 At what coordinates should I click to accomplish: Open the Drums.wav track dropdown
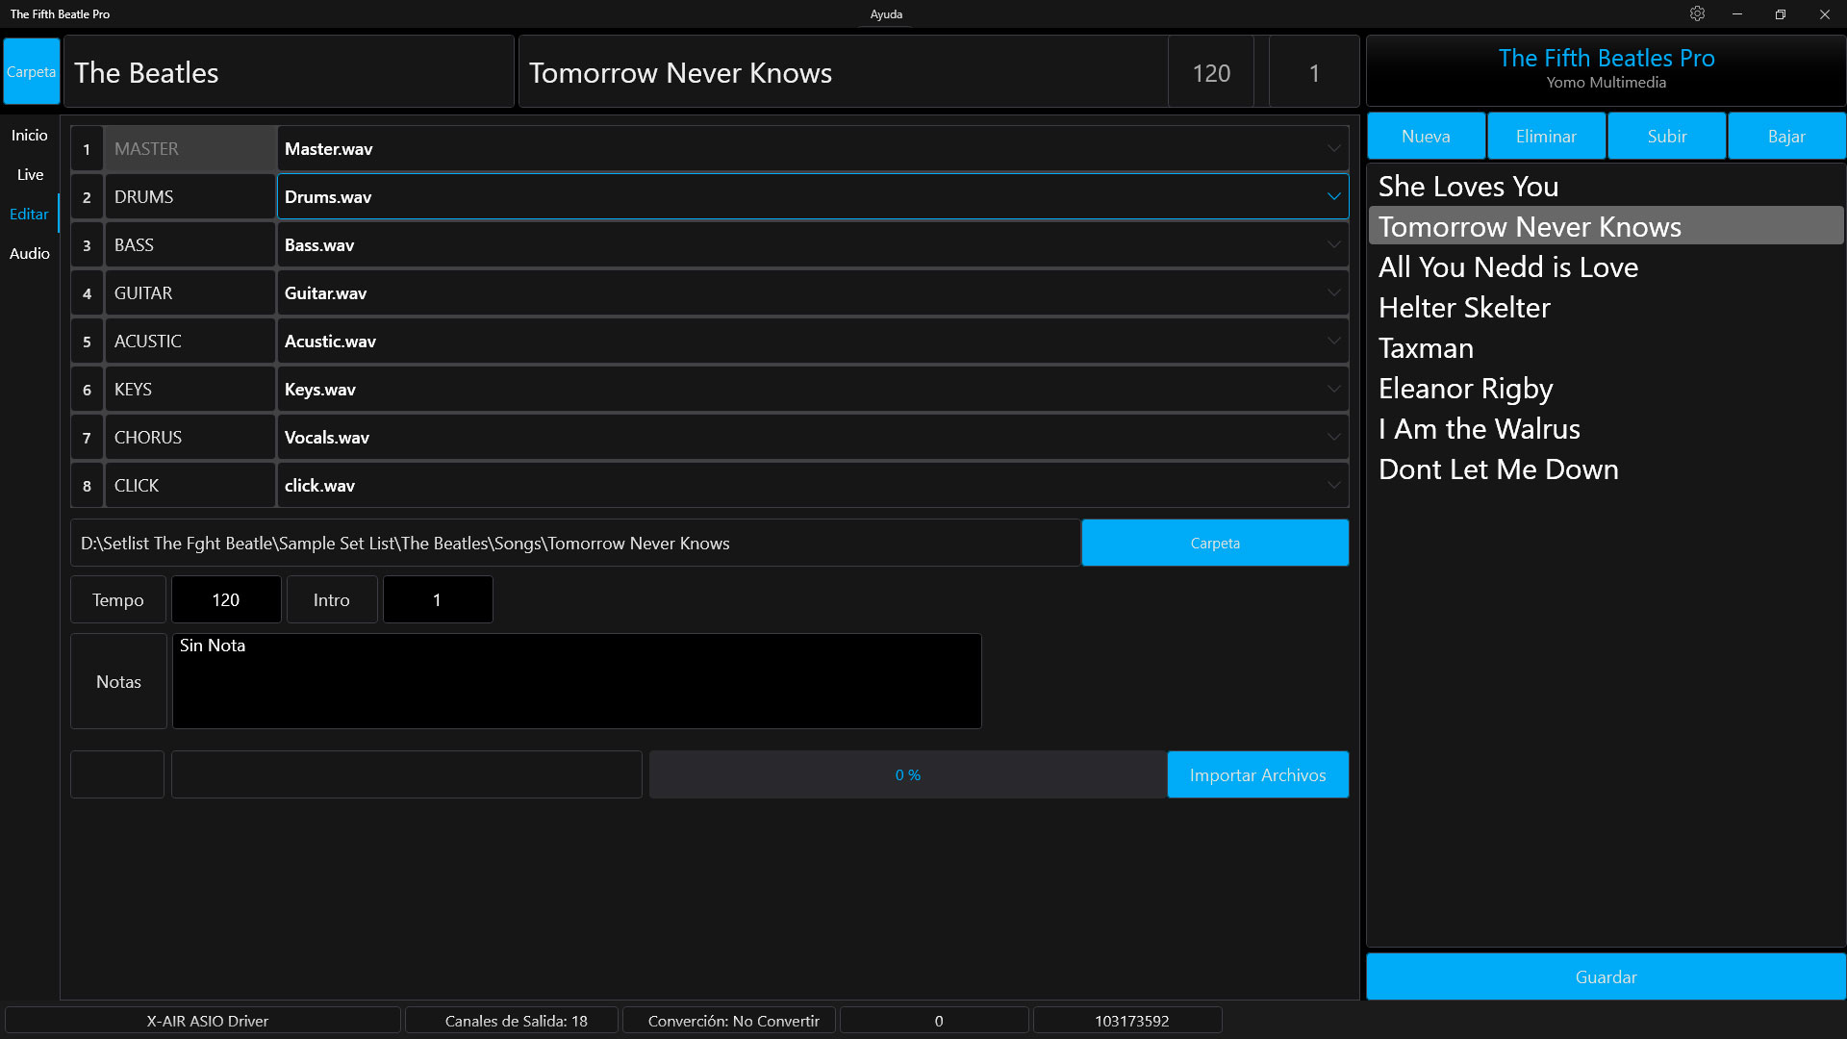click(1333, 196)
